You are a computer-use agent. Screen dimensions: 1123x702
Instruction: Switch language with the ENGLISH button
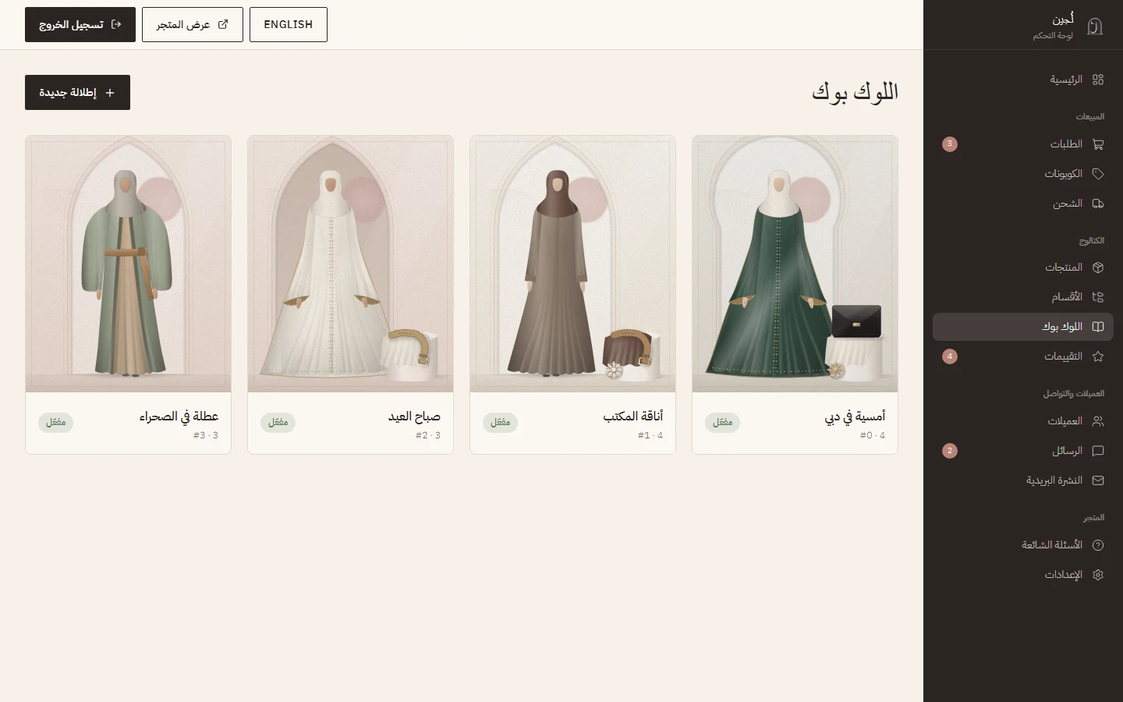click(x=289, y=24)
